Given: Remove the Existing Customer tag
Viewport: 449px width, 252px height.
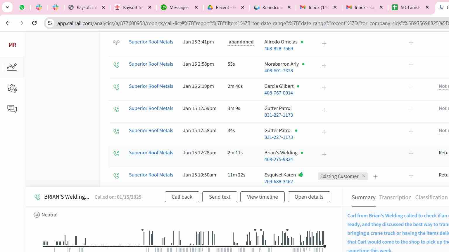Looking at the screenshot, I should (x=364, y=176).
